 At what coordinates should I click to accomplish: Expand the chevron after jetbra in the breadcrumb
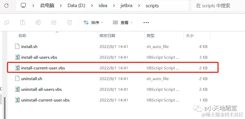[x=139, y=6]
